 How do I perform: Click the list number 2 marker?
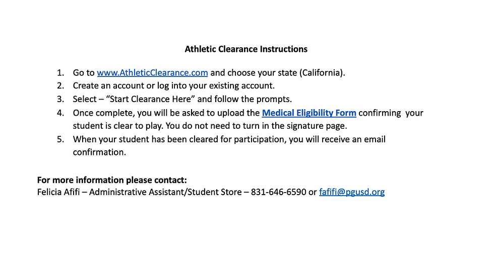pyautogui.click(x=60, y=86)
